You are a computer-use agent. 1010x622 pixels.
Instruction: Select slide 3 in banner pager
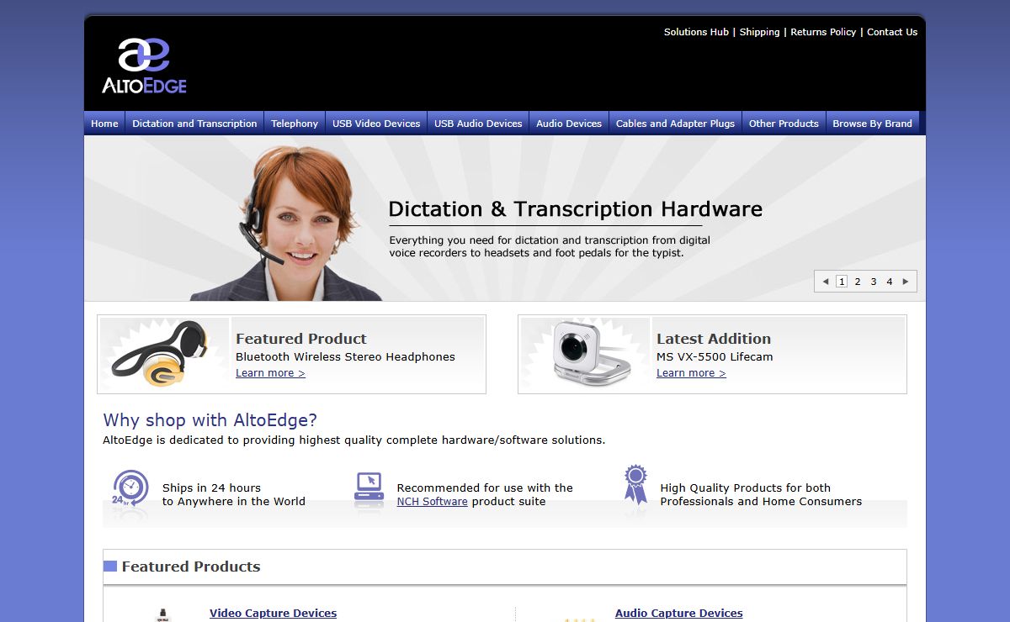pyautogui.click(x=874, y=282)
